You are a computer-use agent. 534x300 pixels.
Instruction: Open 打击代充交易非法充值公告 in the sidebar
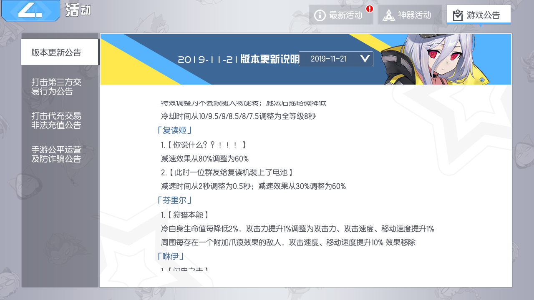coord(56,120)
